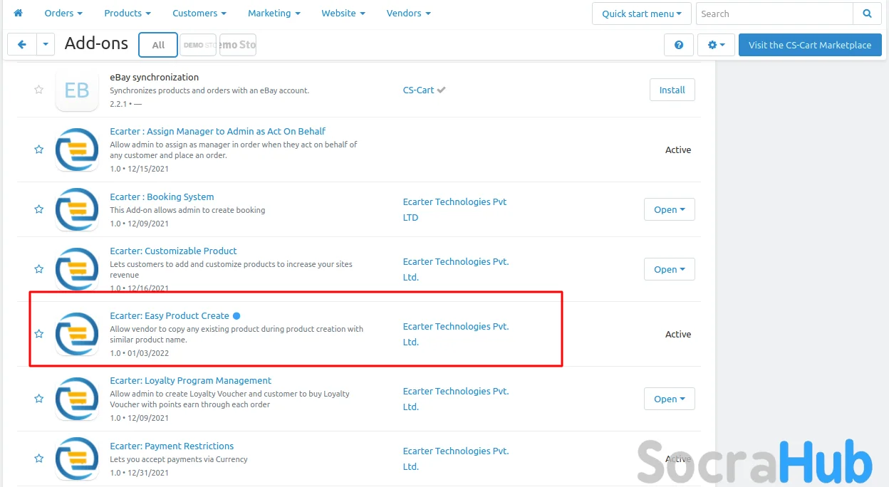Click the Easy Product Create add-on logo
This screenshot has width=889, height=487.
(x=77, y=334)
